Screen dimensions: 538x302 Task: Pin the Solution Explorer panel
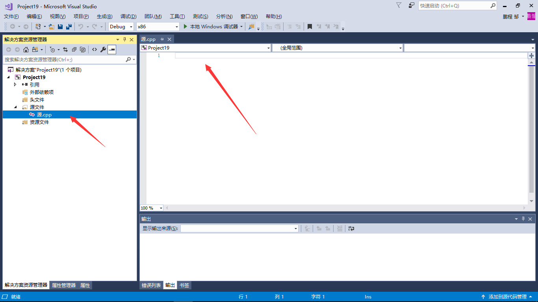pyautogui.click(x=124, y=39)
